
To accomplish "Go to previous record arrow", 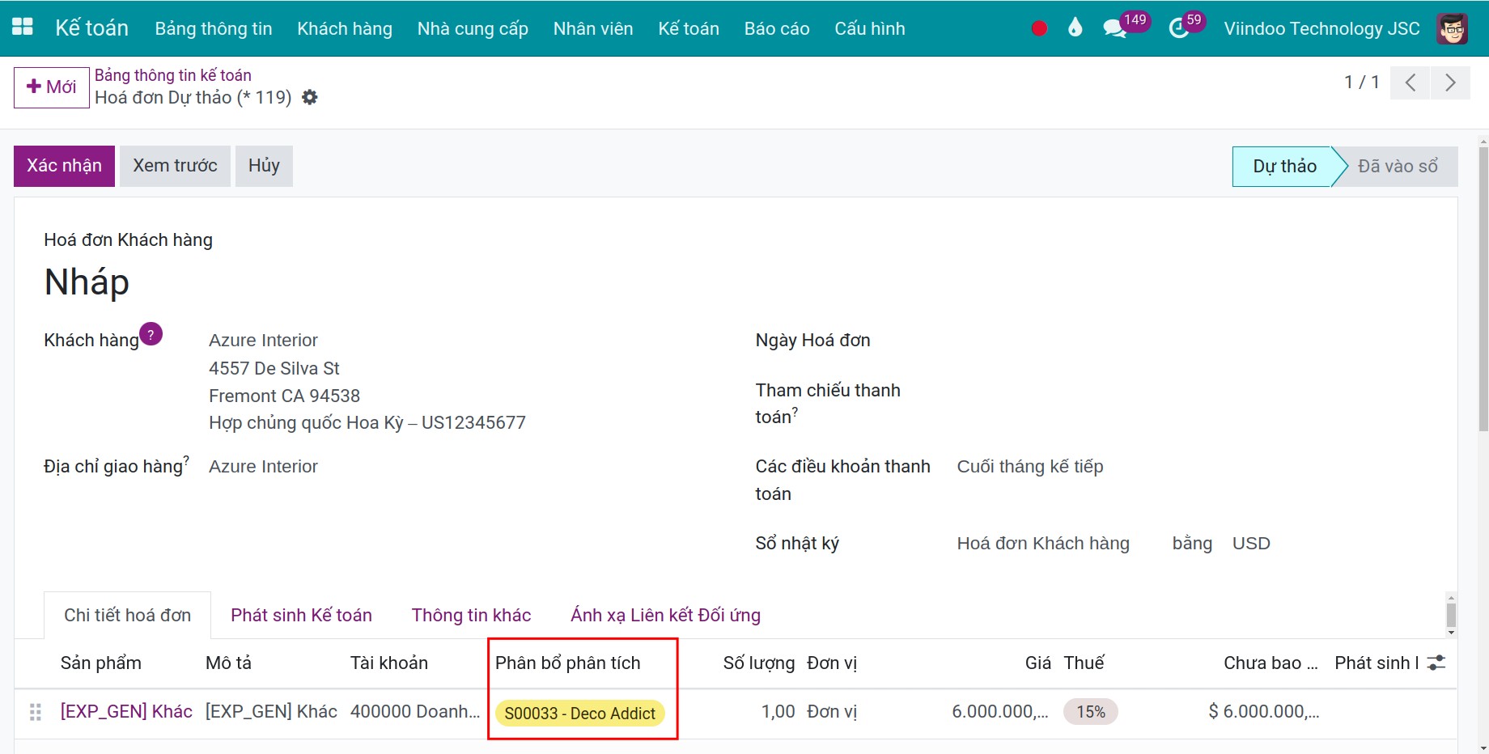I will coord(1411,83).
